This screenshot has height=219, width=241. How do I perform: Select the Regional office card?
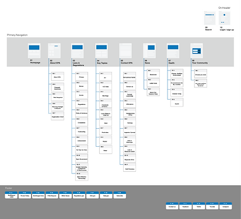(x=130, y=158)
